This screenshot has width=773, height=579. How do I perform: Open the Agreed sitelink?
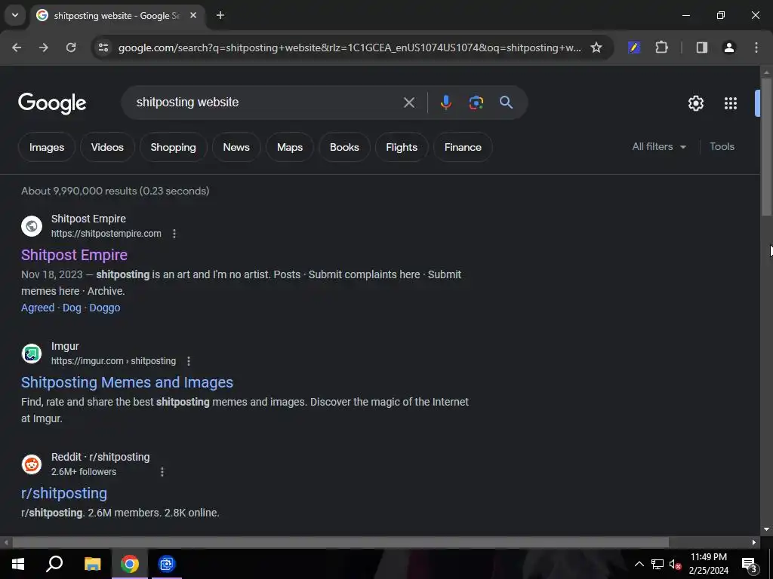pyautogui.click(x=38, y=308)
